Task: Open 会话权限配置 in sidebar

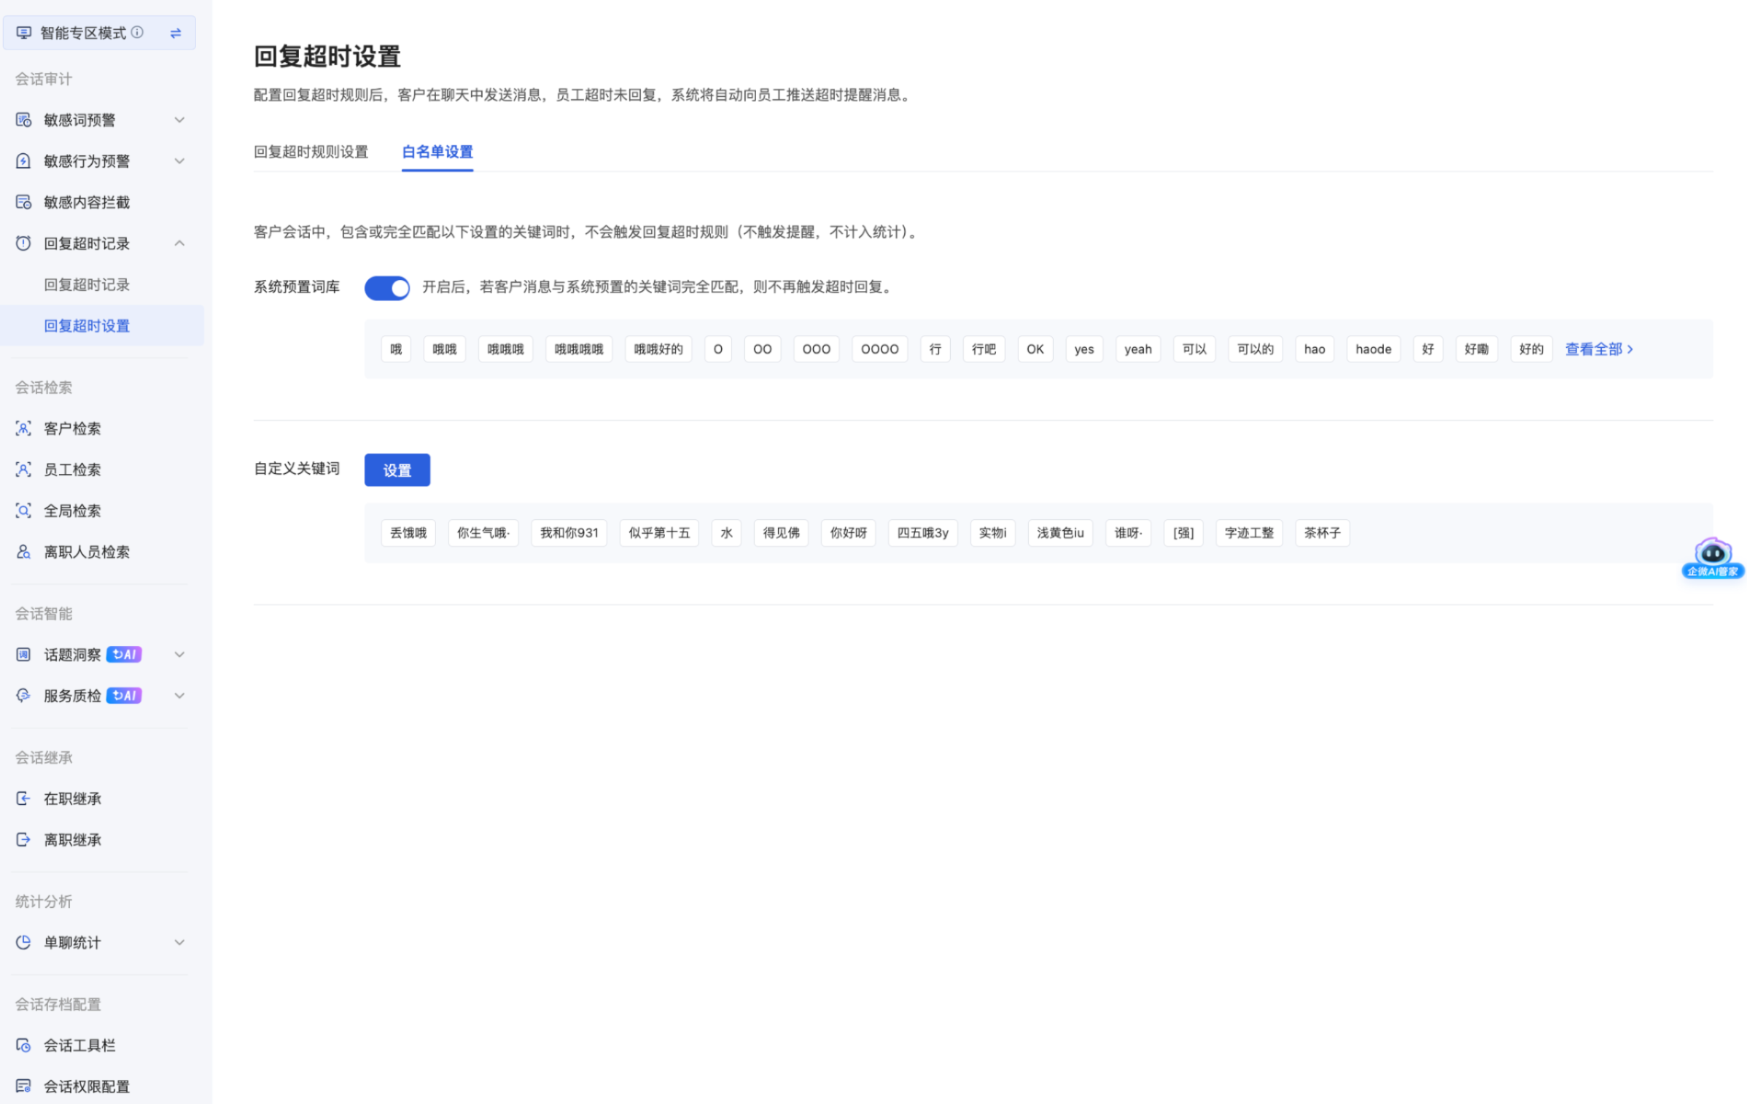Action: coord(87,1086)
